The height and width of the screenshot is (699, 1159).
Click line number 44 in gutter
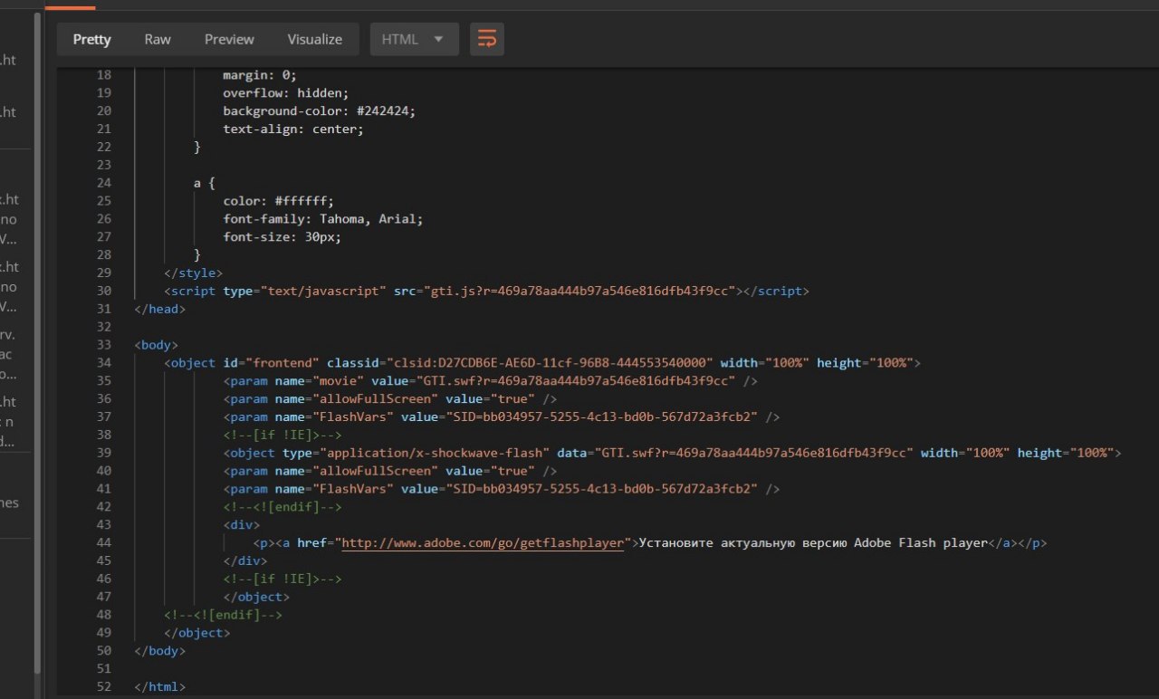[103, 543]
